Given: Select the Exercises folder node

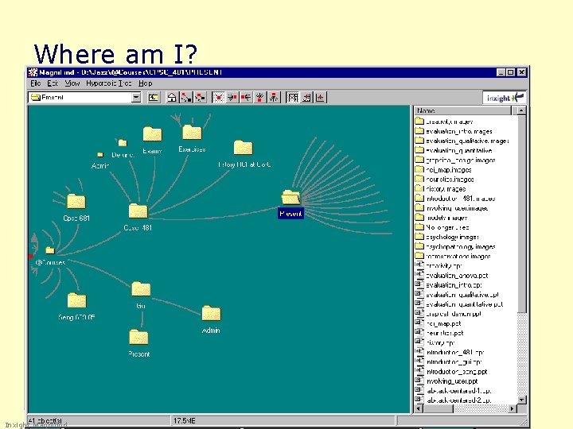Looking at the screenshot, I should coord(192,138).
